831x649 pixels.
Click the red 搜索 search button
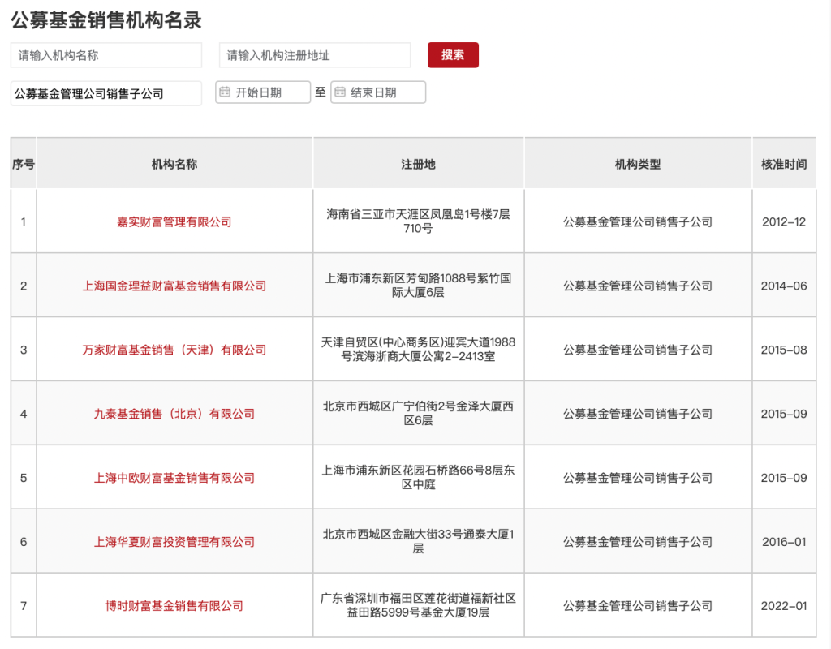pos(453,55)
